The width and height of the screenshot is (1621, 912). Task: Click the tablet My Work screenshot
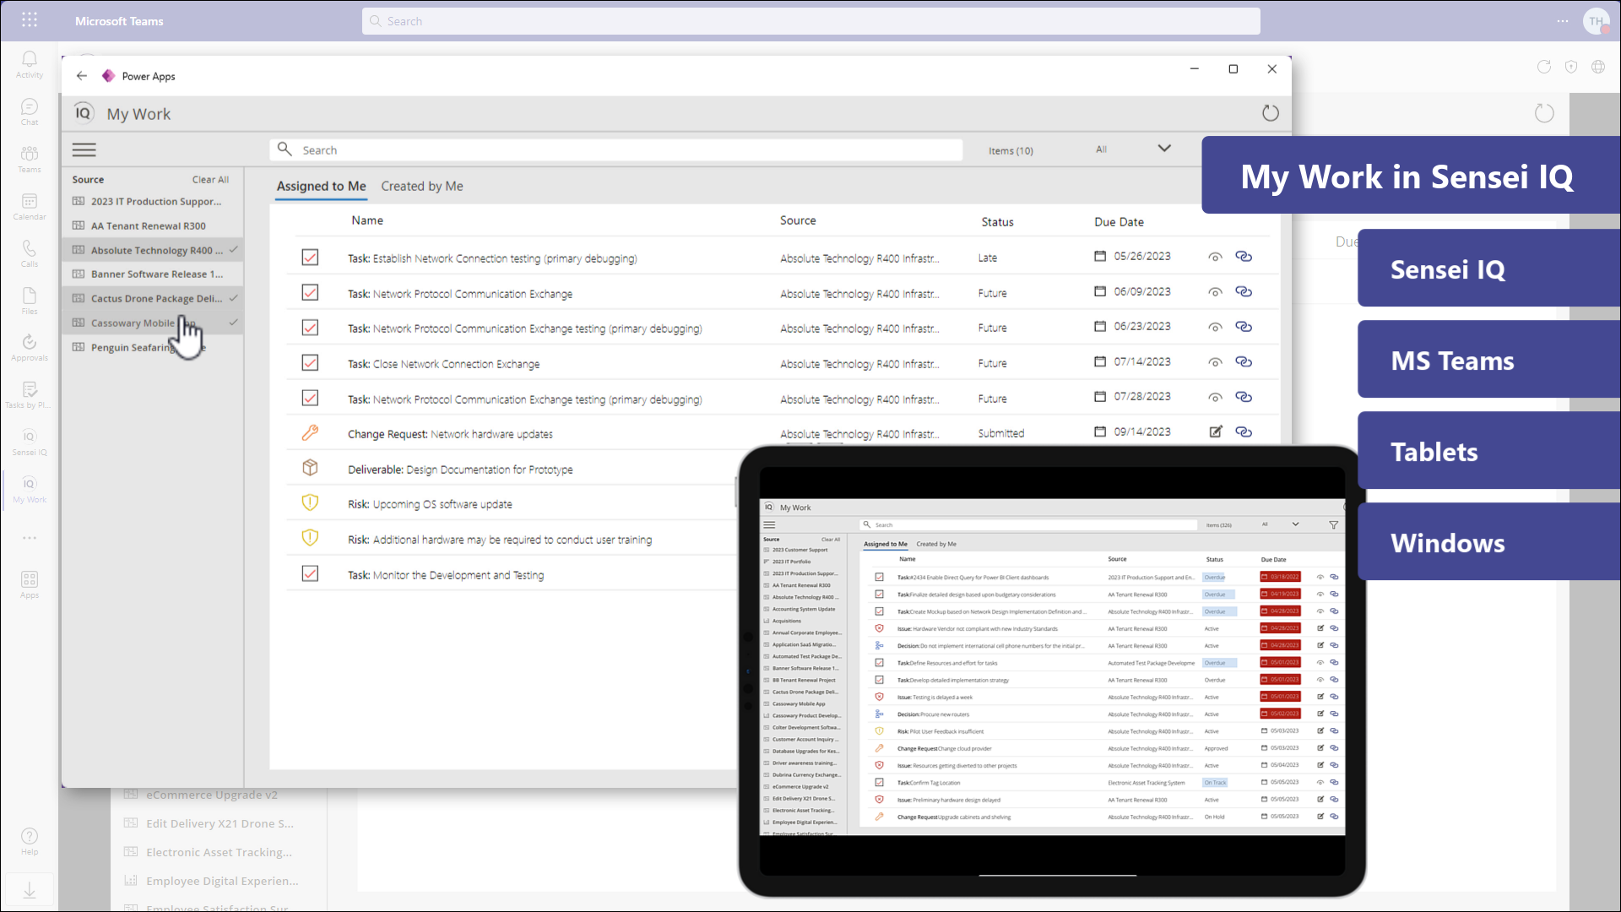[x=1052, y=667]
